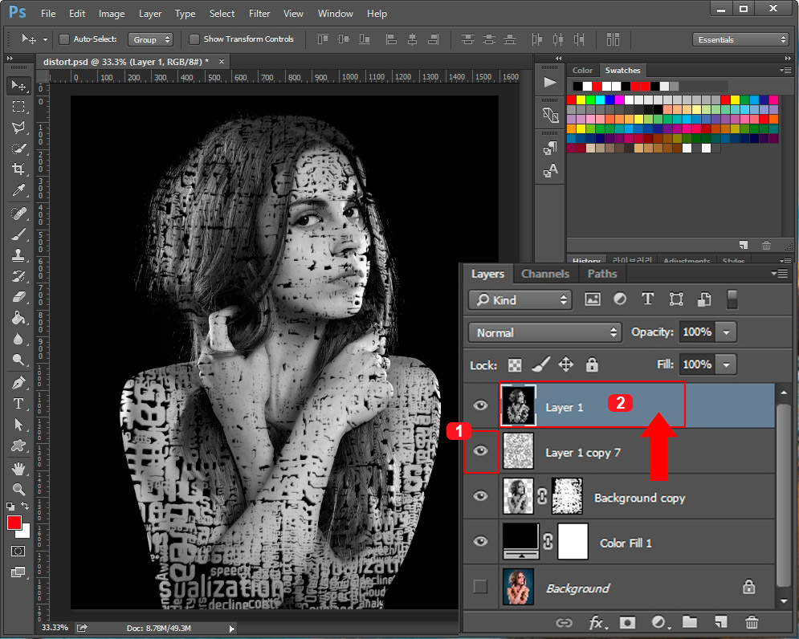799x639 pixels.
Task: Open the Fill slider dropdown arrow
Action: [x=726, y=364]
